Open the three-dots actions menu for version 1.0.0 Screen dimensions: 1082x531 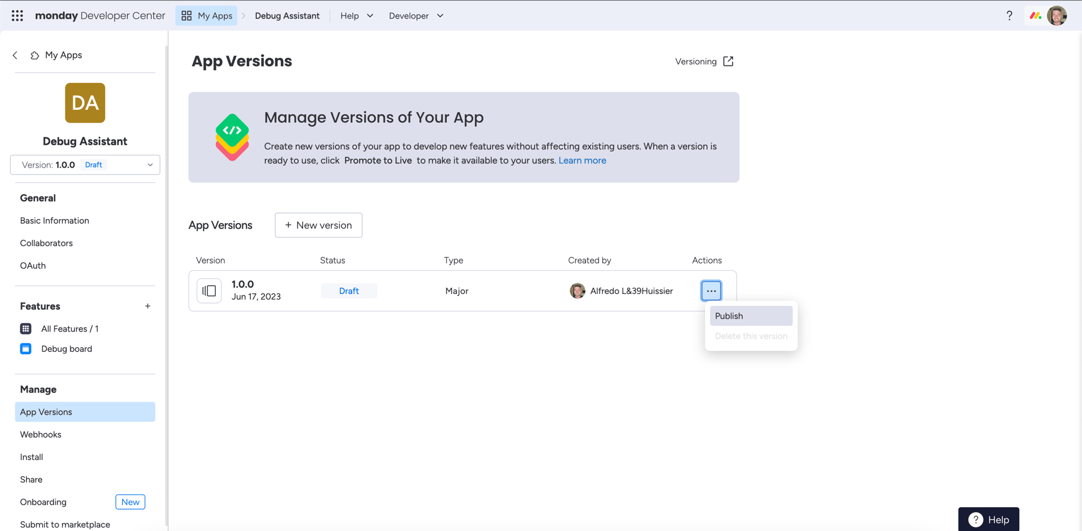(711, 291)
